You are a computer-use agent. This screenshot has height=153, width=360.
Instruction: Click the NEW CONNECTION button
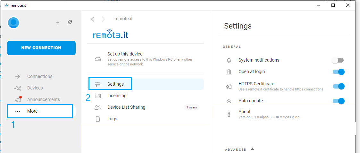coord(41,48)
